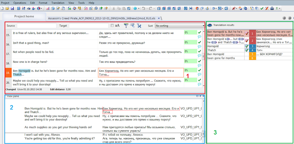This screenshot has height=144, width=294.
Task: Click the tab scroll right arrow button
Action: [x=290, y=18]
